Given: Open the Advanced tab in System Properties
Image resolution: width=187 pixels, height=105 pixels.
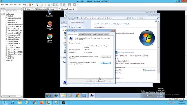Looking at the screenshot, I should click(88, 34).
